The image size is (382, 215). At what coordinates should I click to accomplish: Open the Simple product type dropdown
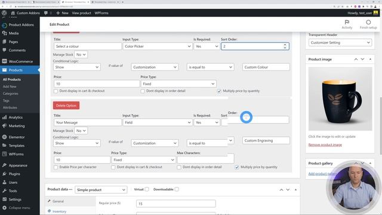pos(101,190)
